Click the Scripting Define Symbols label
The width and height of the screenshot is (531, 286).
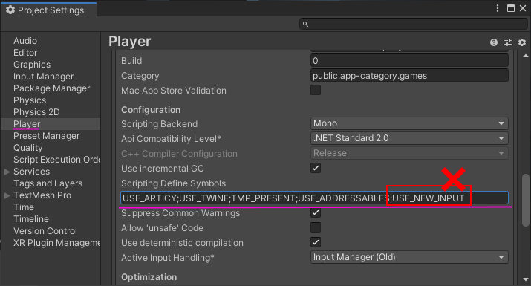[173, 183]
